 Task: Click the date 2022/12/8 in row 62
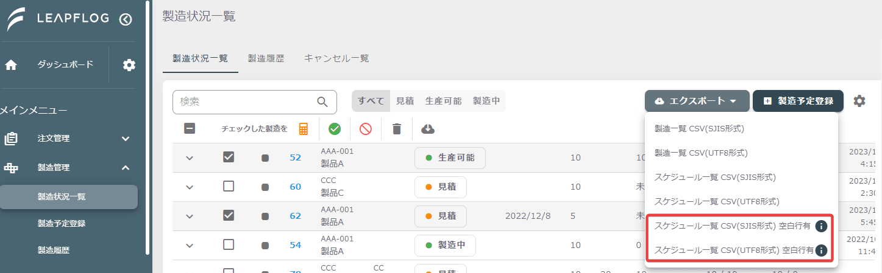(528, 216)
